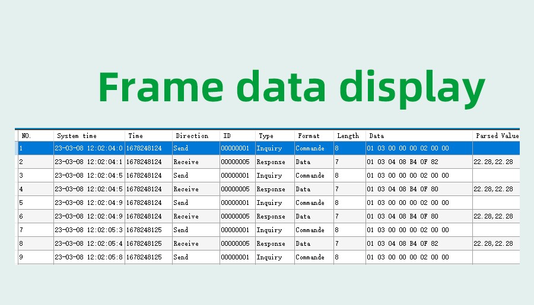The image size is (534, 305).
Task: Select the Length column header
Action: pos(349,136)
